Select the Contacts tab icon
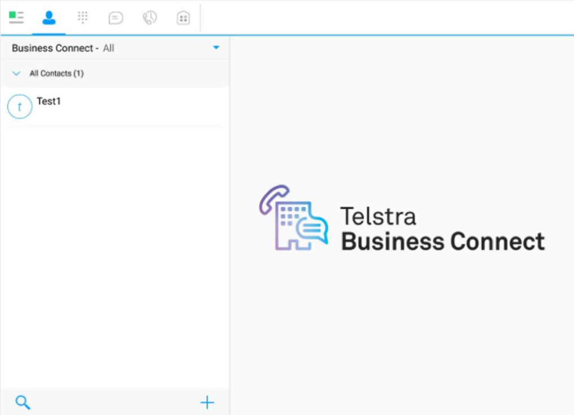 point(49,17)
